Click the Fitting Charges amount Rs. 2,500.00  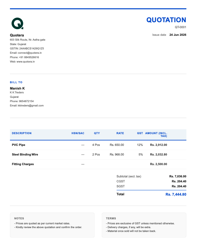point(159,164)
